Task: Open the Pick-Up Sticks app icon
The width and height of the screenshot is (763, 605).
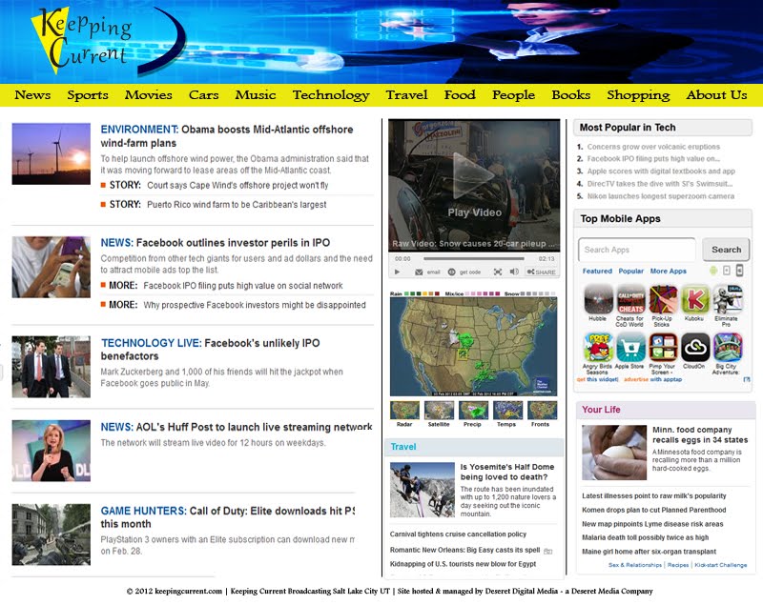Action: point(663,299)
